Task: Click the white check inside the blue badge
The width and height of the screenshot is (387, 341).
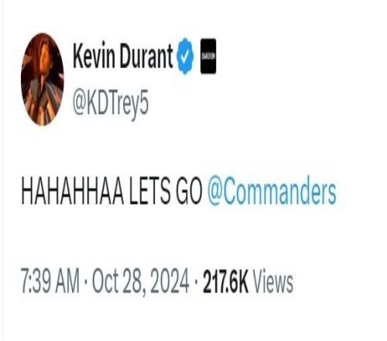Action: pyautogui.click(x=185, y=56)
